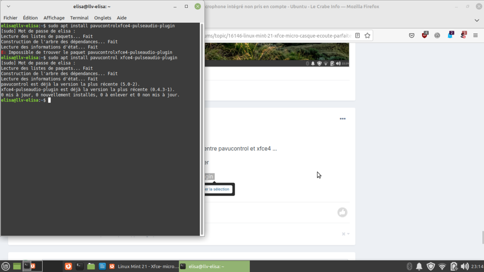Screen dimensions: 484x272
Task: Click the Bluetooth tray icon
Action: coord(409,266)
